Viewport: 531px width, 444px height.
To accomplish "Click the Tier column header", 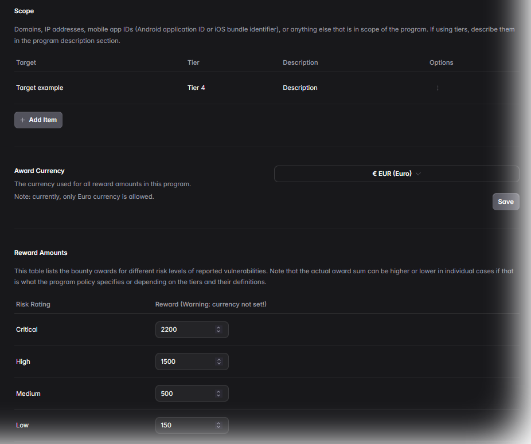I will click(x=193, y=62).
